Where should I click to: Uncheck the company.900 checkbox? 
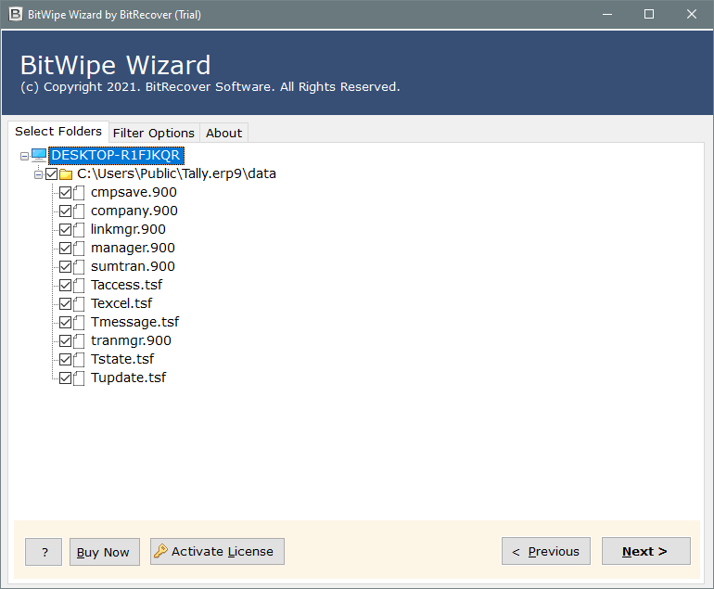[x=65, y=211]
